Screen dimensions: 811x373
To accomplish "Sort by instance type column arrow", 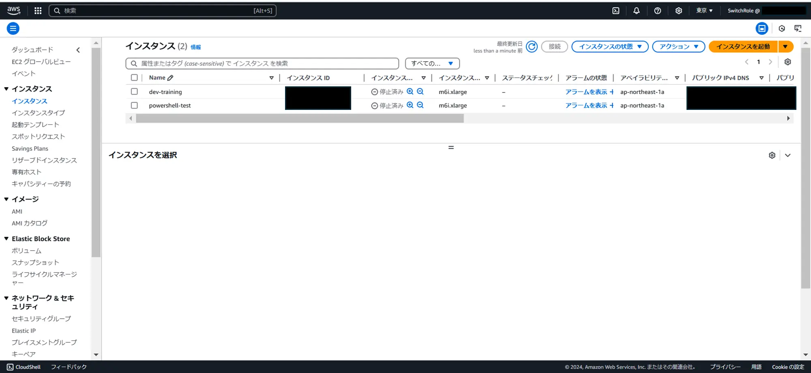I will pos(487,78).
